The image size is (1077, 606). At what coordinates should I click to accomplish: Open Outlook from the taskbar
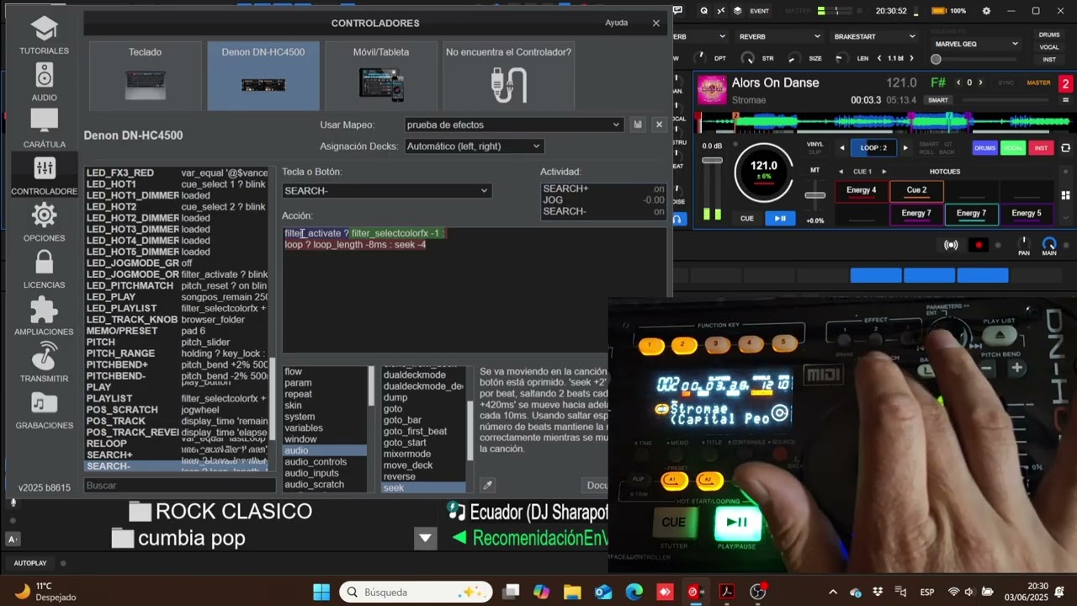click(603, 592)
